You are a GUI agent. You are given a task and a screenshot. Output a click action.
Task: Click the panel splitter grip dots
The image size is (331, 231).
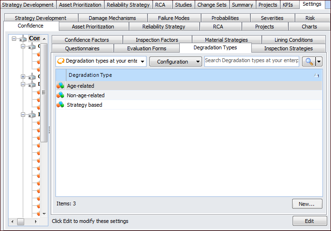pyautogui.click(x=49, y=130)
